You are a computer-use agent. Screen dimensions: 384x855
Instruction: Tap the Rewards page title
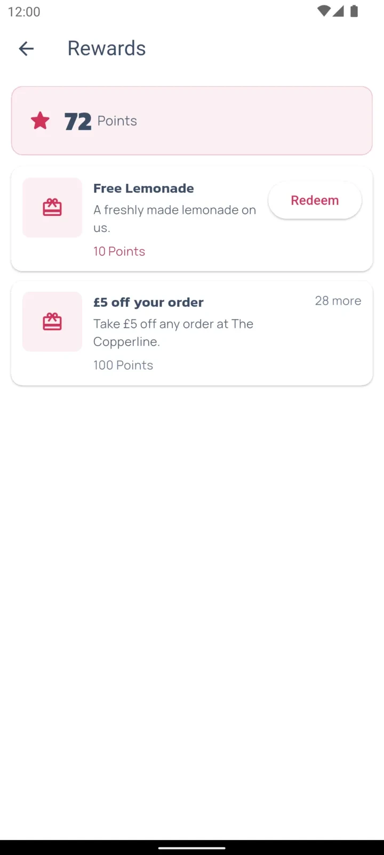click(107, 48)
